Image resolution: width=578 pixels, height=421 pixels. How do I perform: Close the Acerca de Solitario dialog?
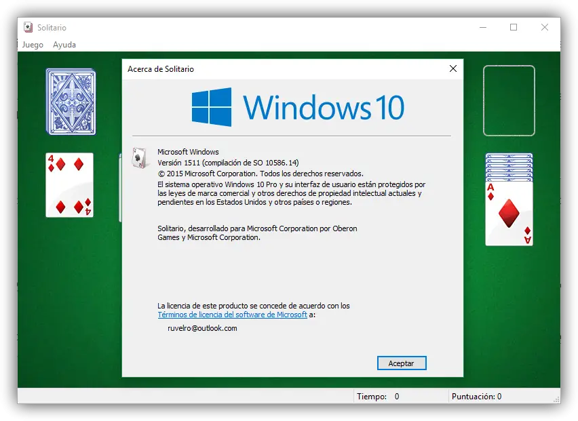(x=453, y=68)
